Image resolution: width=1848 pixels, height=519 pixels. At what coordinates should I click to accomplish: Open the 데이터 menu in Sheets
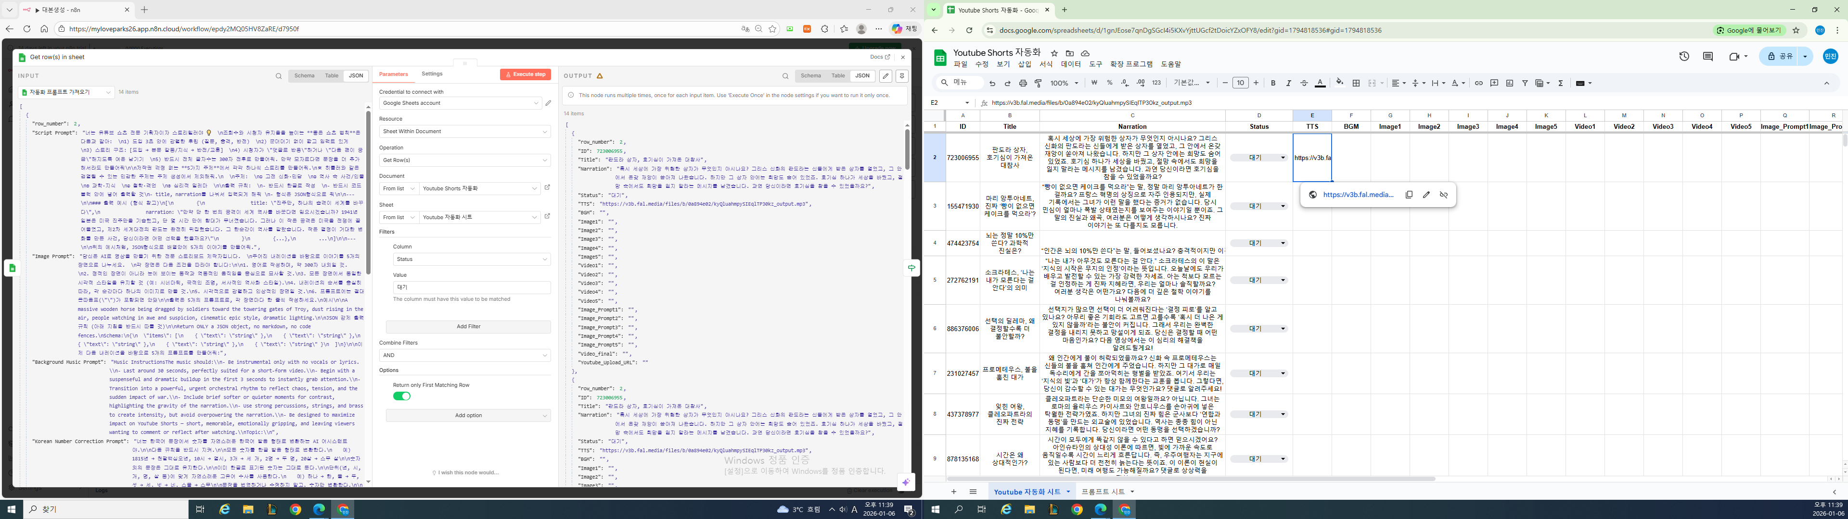(x=1070, y=64)
